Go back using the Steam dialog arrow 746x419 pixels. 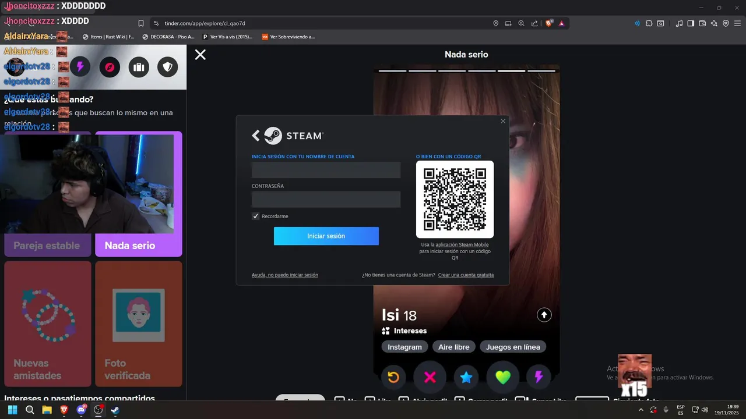(255, 136)
